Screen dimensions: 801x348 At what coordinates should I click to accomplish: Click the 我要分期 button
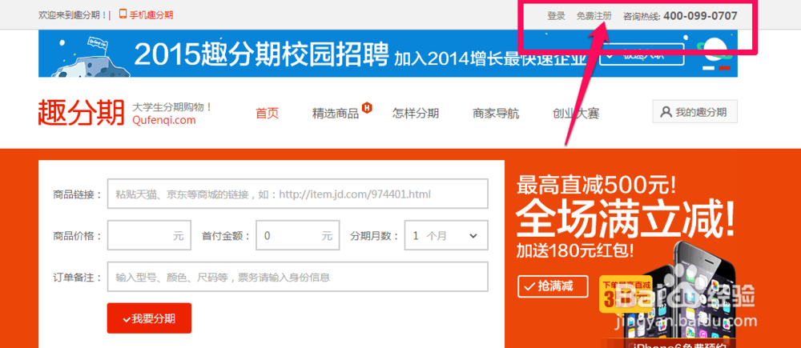point(149,318)
